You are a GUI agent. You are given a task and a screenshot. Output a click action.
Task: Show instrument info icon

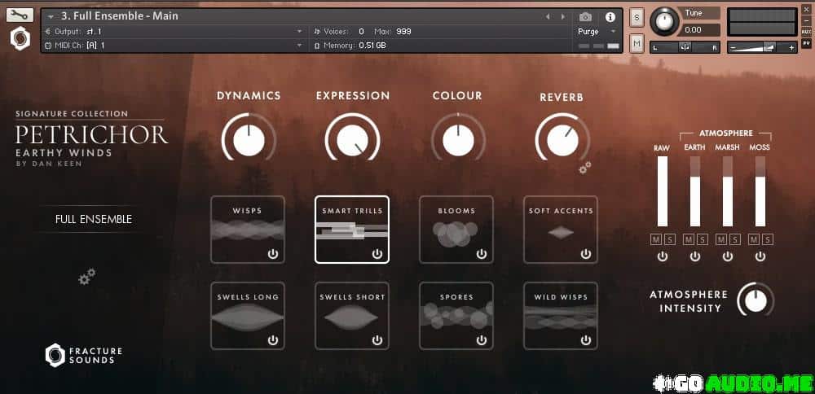tap(610, 17)
